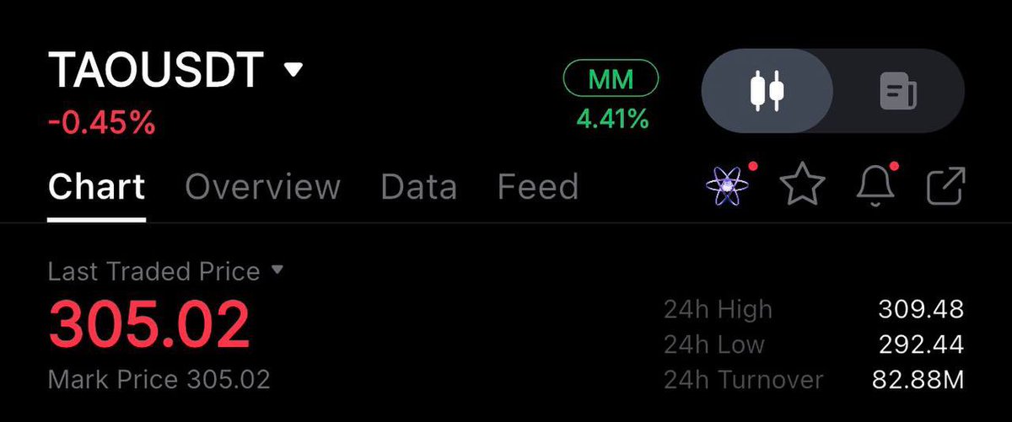Click the 24h Turnover 82.88M value
Screen dimensions: 1012x422
918,379
